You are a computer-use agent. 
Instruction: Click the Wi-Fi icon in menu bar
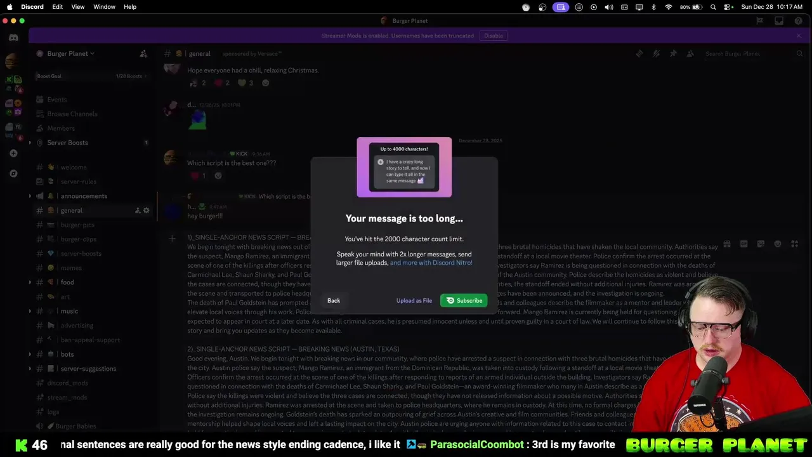(x=669, y=7)
